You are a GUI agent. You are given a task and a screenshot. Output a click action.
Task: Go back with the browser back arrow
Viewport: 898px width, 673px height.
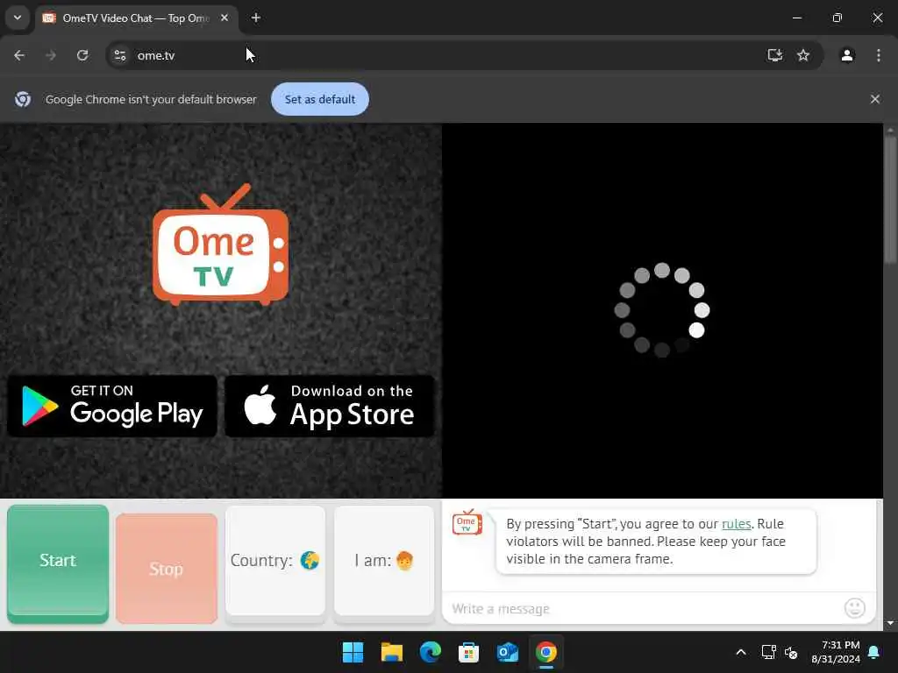(19, 55)
